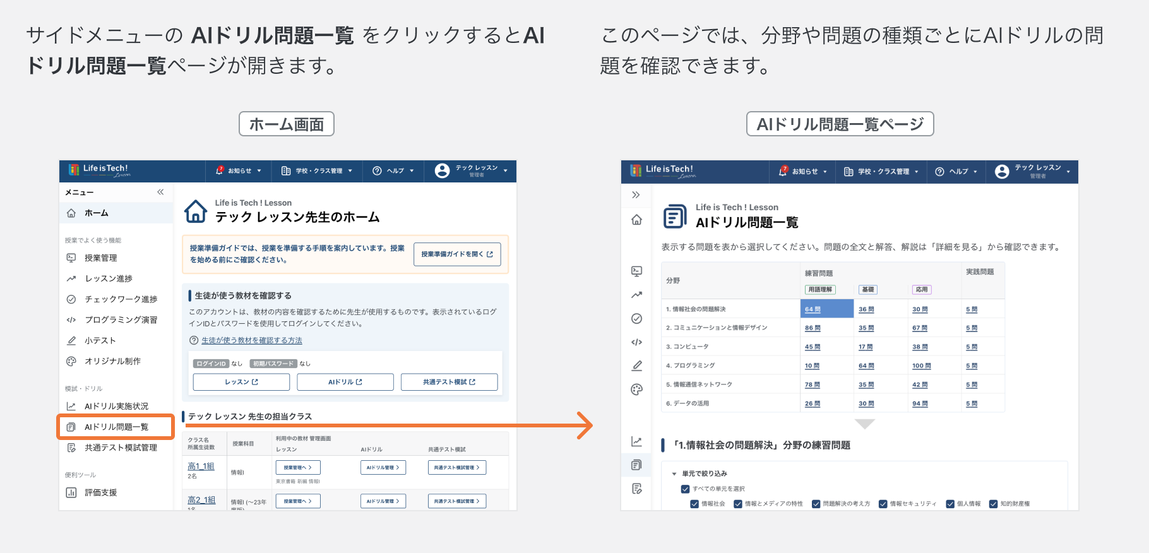Open the お知らせ dropdown on the home screen
Screen dimensions: 1149x553
[239, 170]
